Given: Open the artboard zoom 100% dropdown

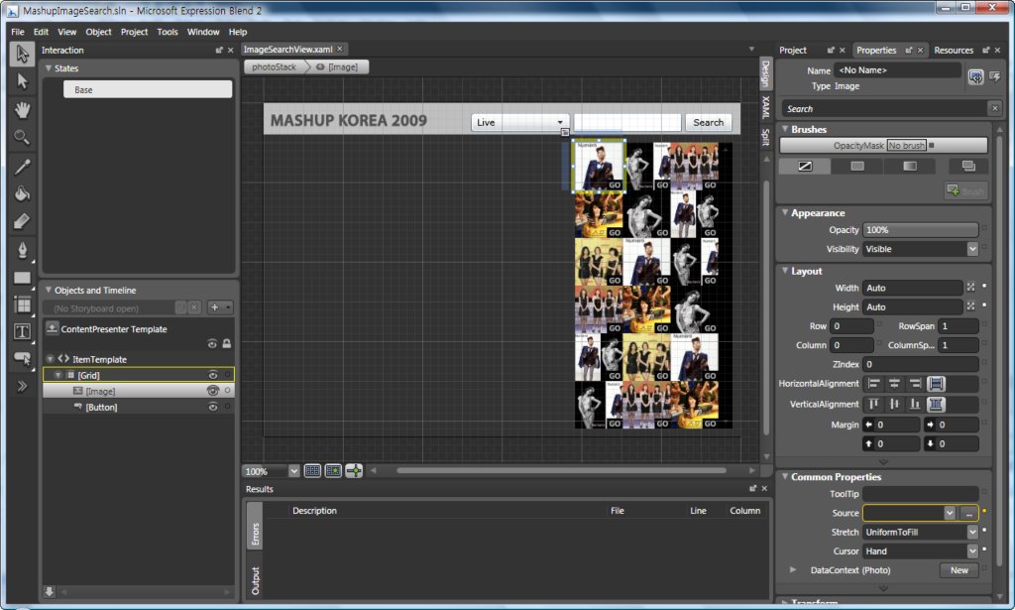Looking at the screenshot, I should click(x=293, y=471).
